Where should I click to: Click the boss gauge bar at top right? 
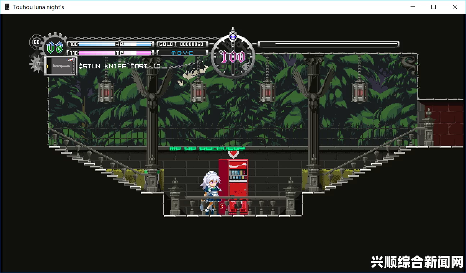329,44
